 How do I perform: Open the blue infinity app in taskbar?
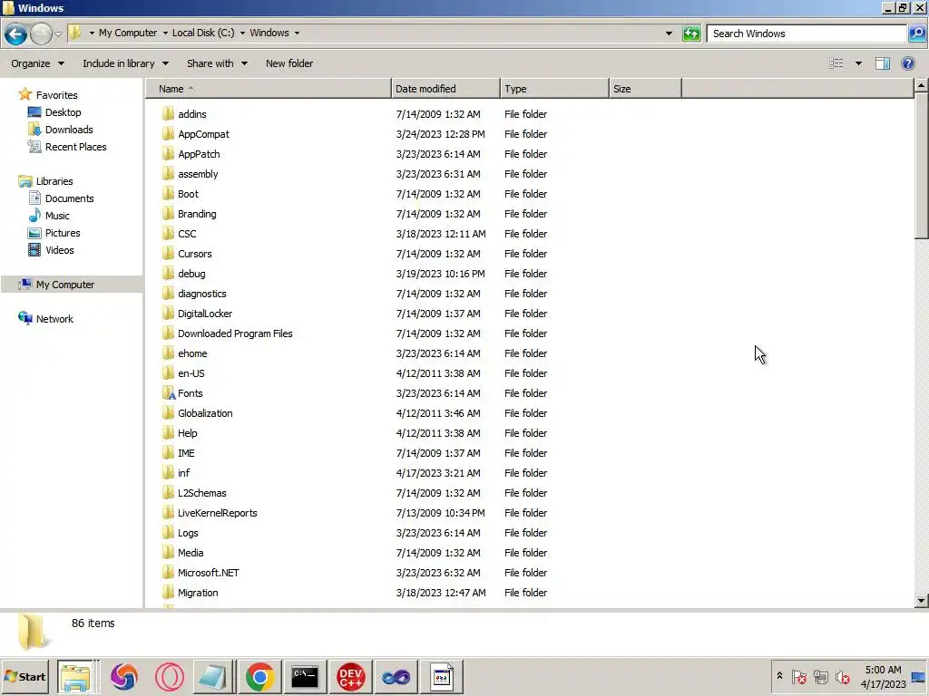396,676
